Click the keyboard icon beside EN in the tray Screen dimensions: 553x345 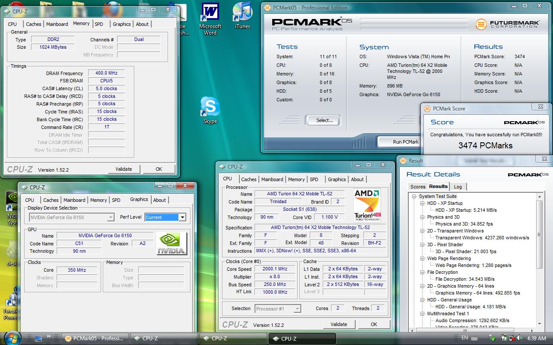point(475,338)
